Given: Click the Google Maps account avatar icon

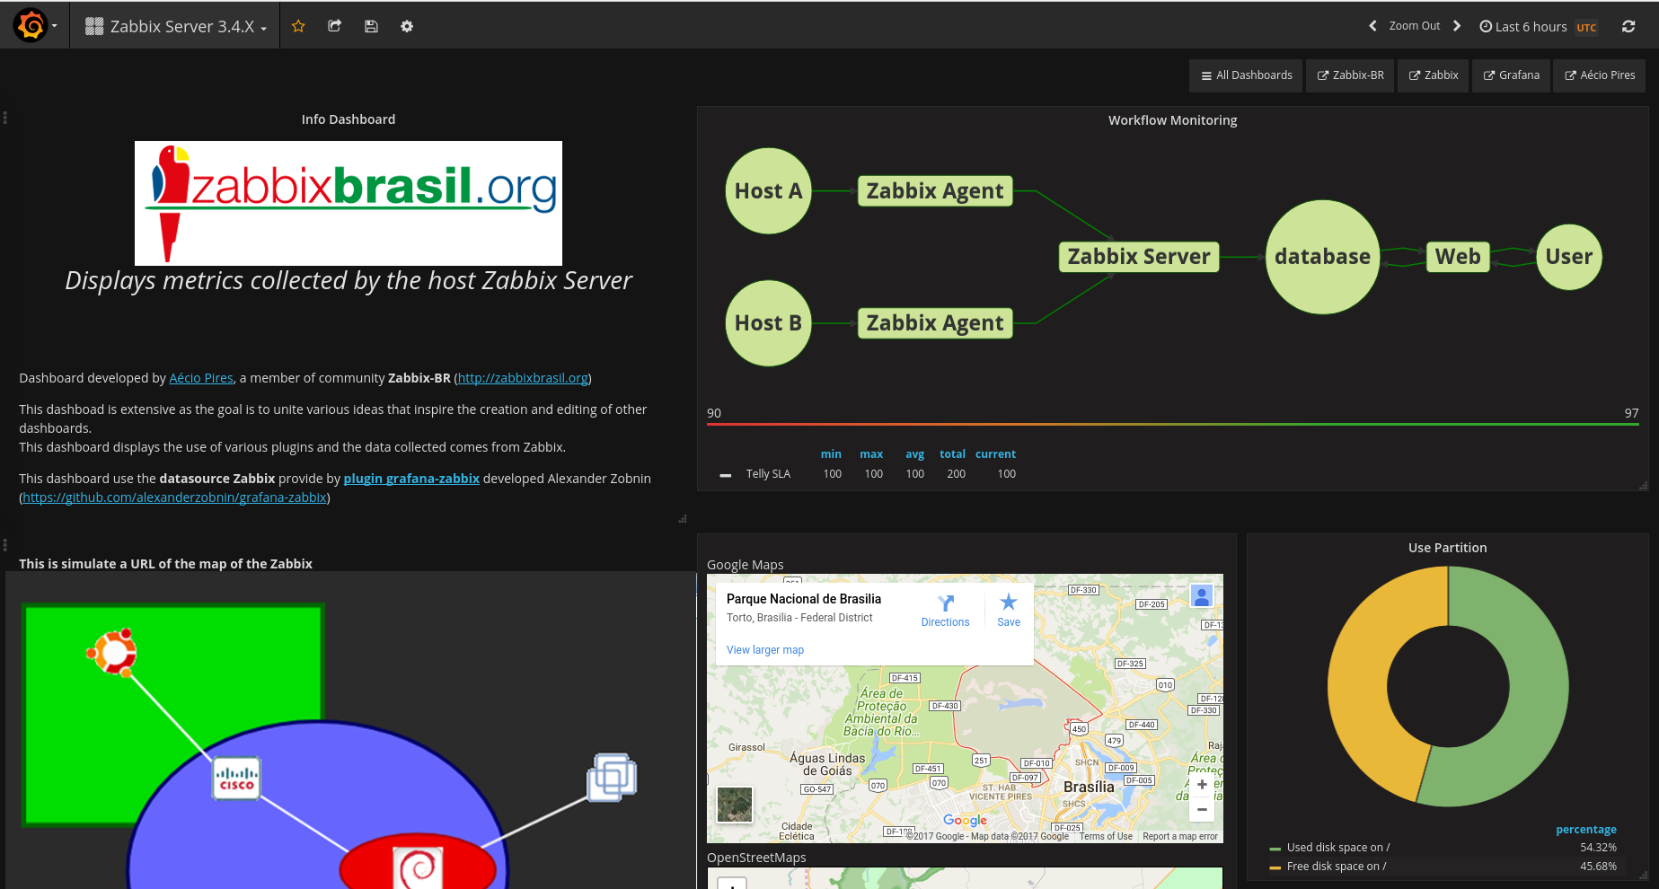Looking at the screenshot, I should click(1201, 595).
